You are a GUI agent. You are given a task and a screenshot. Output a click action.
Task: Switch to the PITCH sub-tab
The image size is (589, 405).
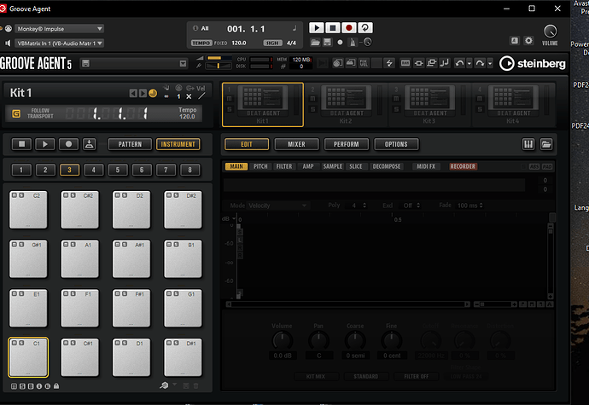click(x=260, y=166)
